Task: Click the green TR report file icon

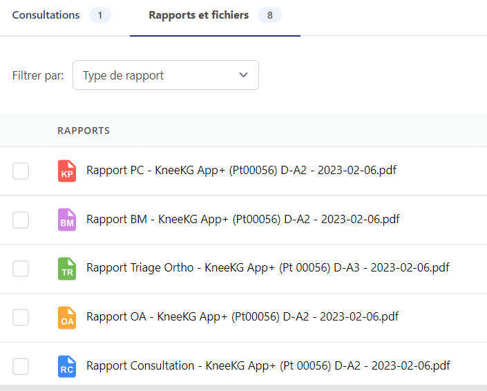Action: click(x=67, y=269)
